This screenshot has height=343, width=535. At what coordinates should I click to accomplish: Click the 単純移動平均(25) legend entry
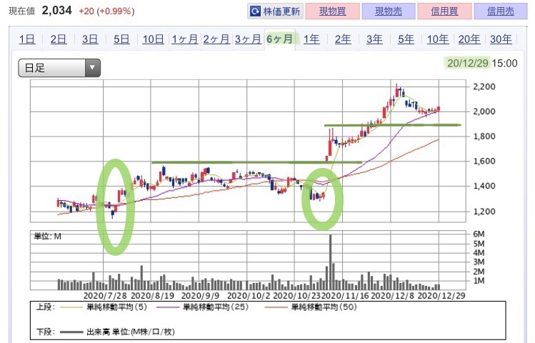point(203,307)
